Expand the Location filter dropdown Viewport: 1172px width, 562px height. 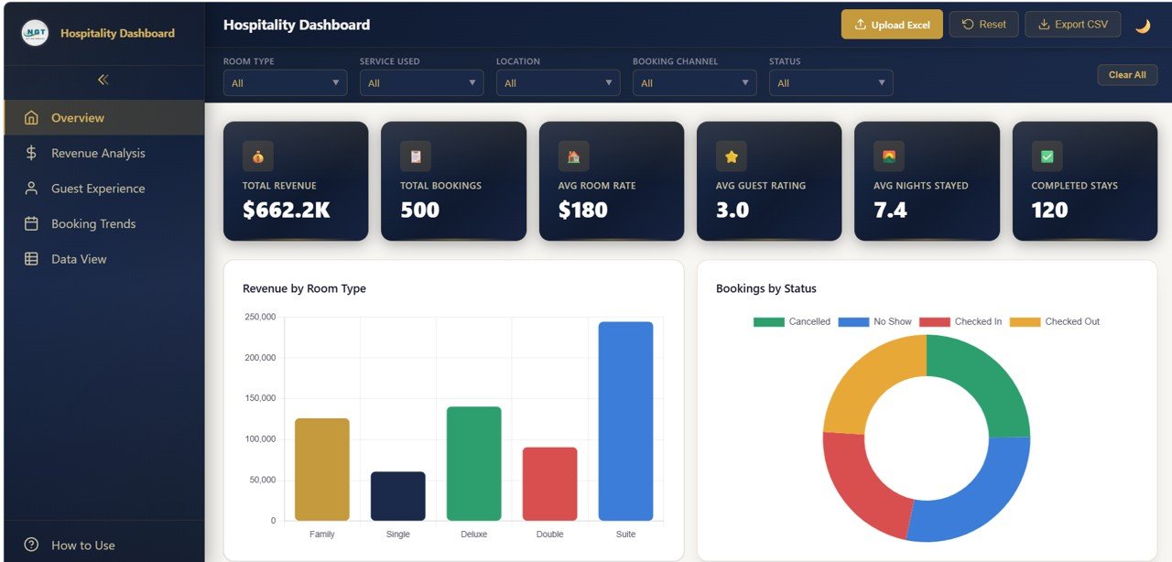tap(558, 82)
